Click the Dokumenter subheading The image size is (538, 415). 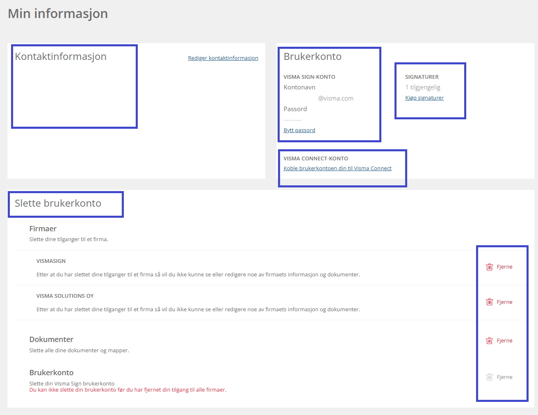click(51, 340)
